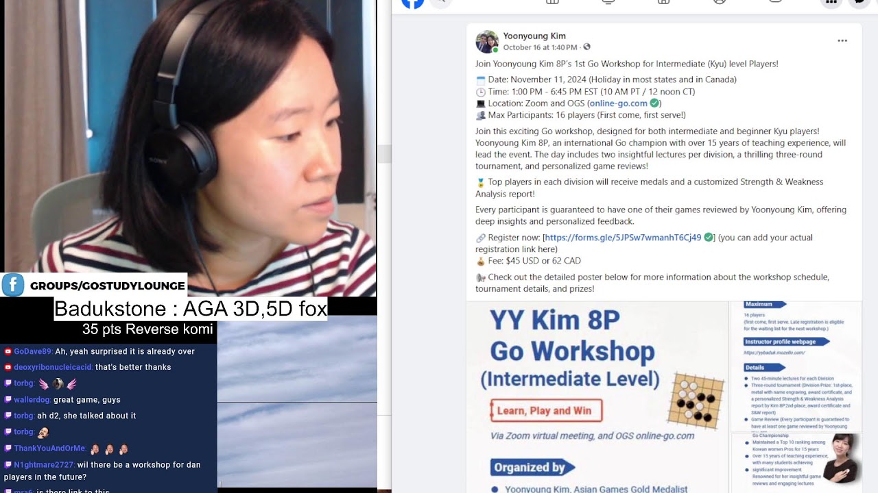Click the Twitch icon beside ThankYouAndOrMe
The height and width of the screenshot is (493, 878).
click(x=8, y=448)
